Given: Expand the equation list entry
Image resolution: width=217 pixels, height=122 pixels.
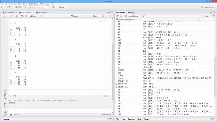Looking at the screenshot, I should (116, 84).
